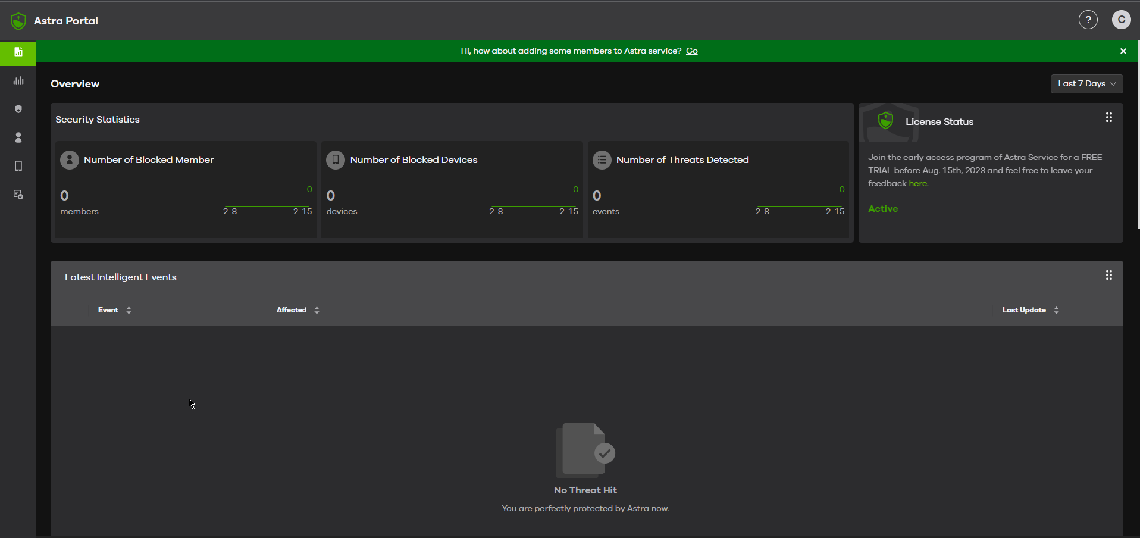Screen dimensions: 1140x538
Task: Click the Blocked Member trend line
Action: click(267, 206)
